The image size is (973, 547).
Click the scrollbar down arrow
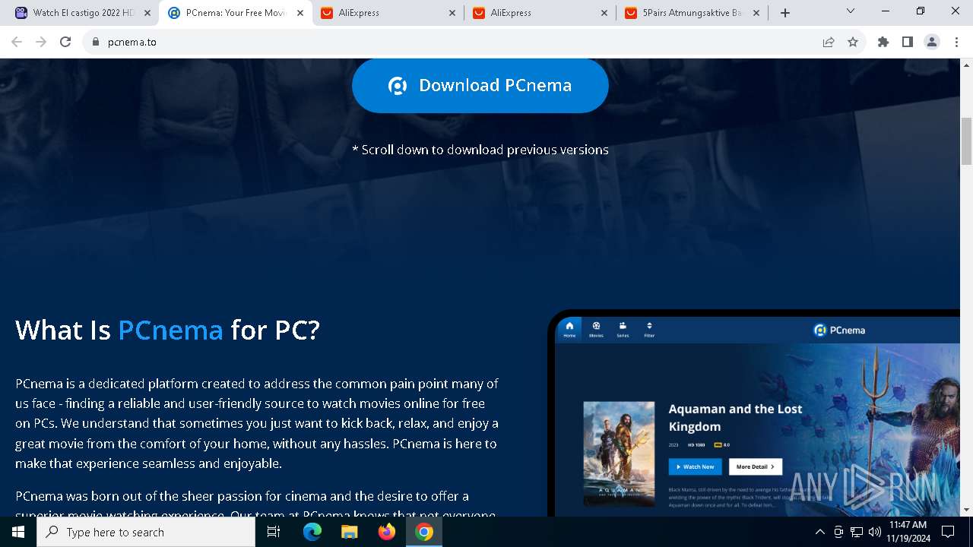click(x=966, y=510)
